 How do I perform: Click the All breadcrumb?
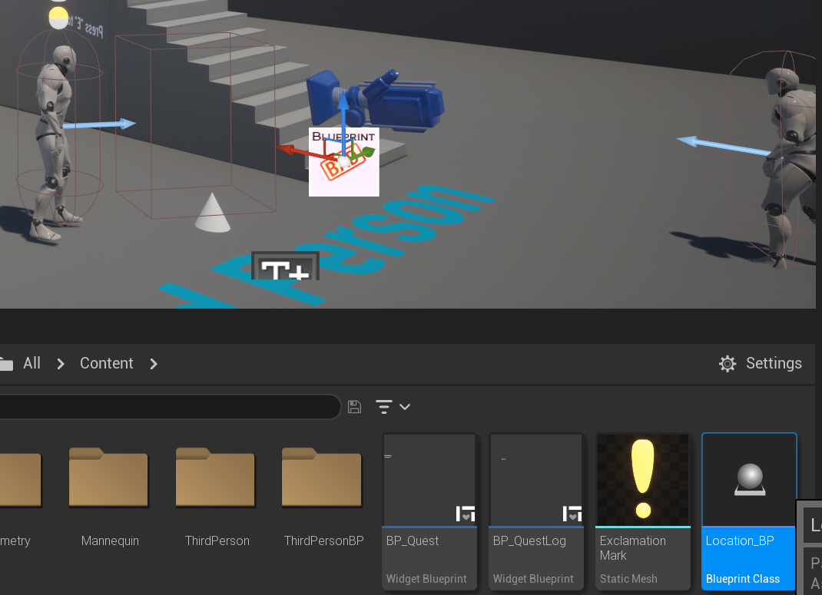pos(32,363)
